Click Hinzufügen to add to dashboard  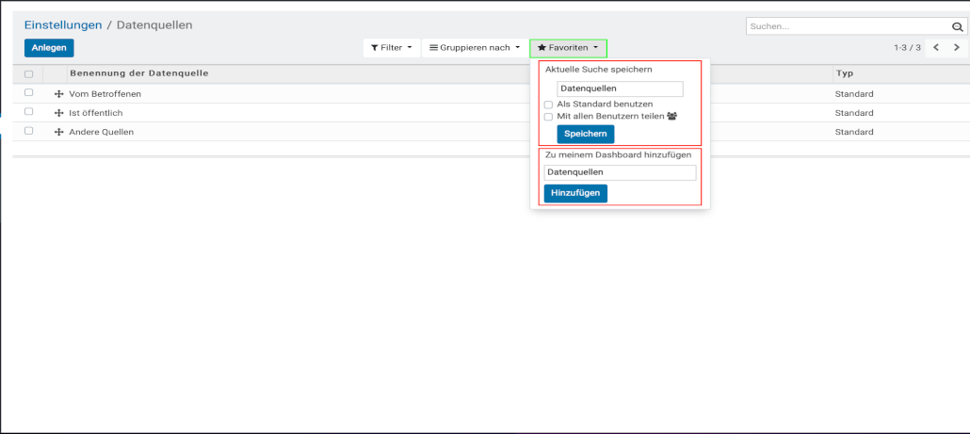click(x=575, y=193)
